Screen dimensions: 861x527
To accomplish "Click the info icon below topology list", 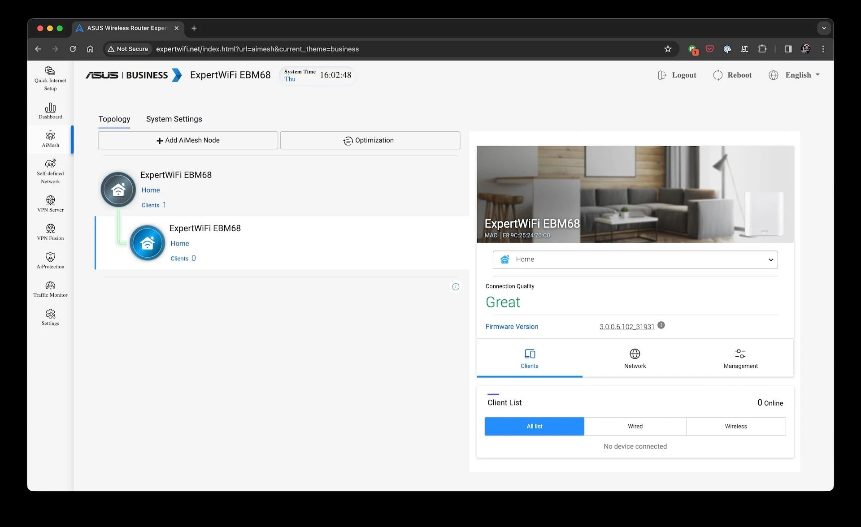I will click(456, 287).
